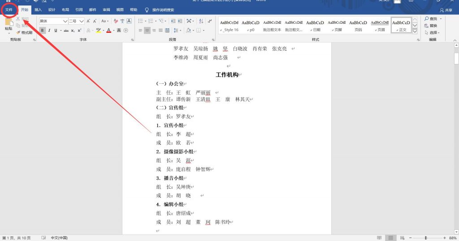The height and width of the screenshot is (241, 459).
Task: Open the font color dropdown arrow
Action: [x=114, y=30]
